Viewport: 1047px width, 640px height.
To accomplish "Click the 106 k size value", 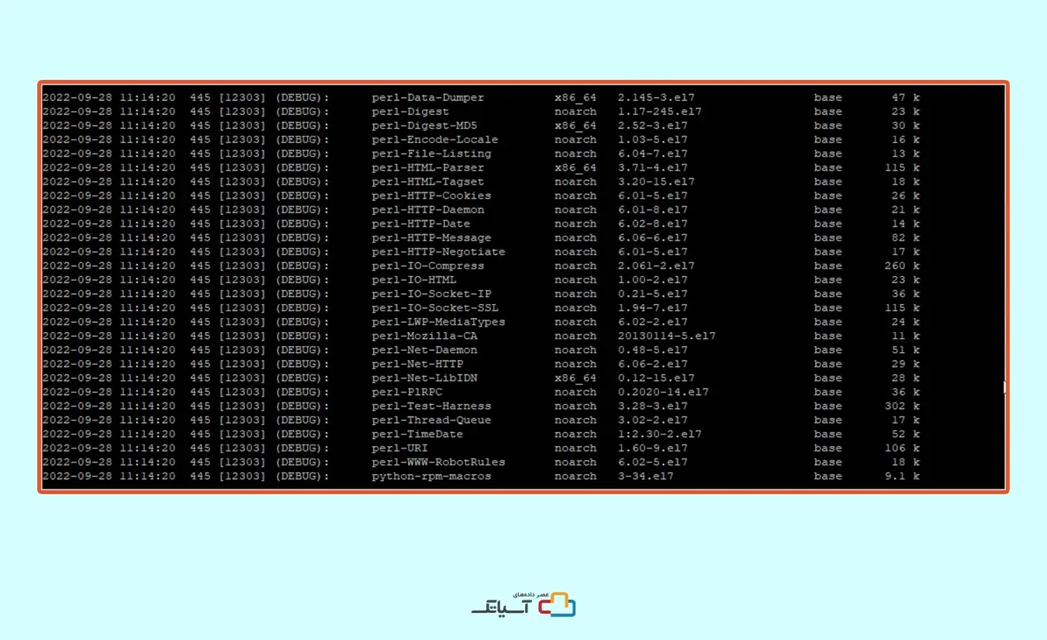I will (902, 448).
